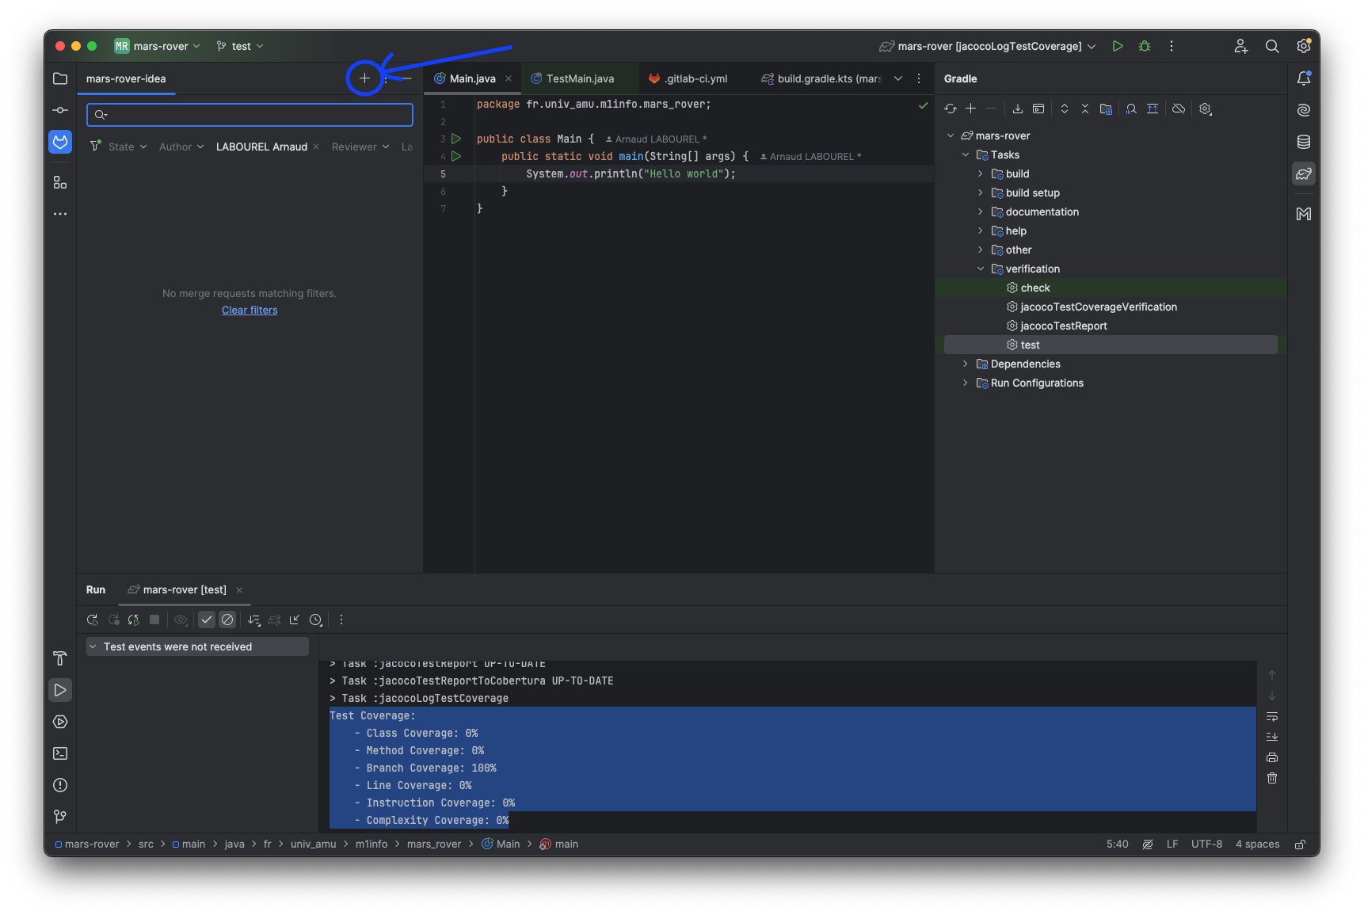Clear all console output with trash icon
This screenshot has height=915, width=1364.
[1272, 778]
